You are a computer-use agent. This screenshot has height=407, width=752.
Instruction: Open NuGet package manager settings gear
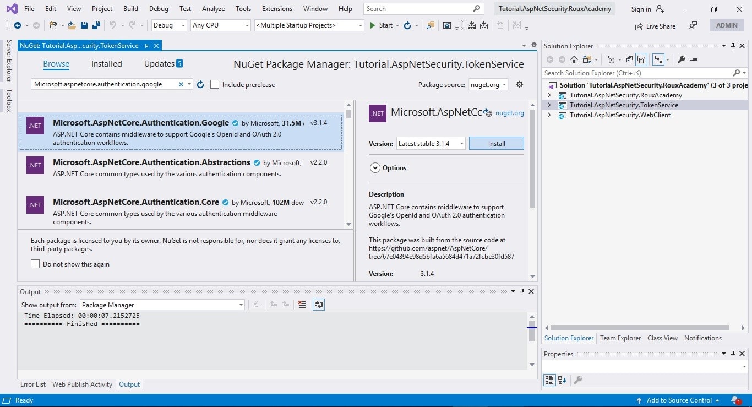[x=519, y=84]
